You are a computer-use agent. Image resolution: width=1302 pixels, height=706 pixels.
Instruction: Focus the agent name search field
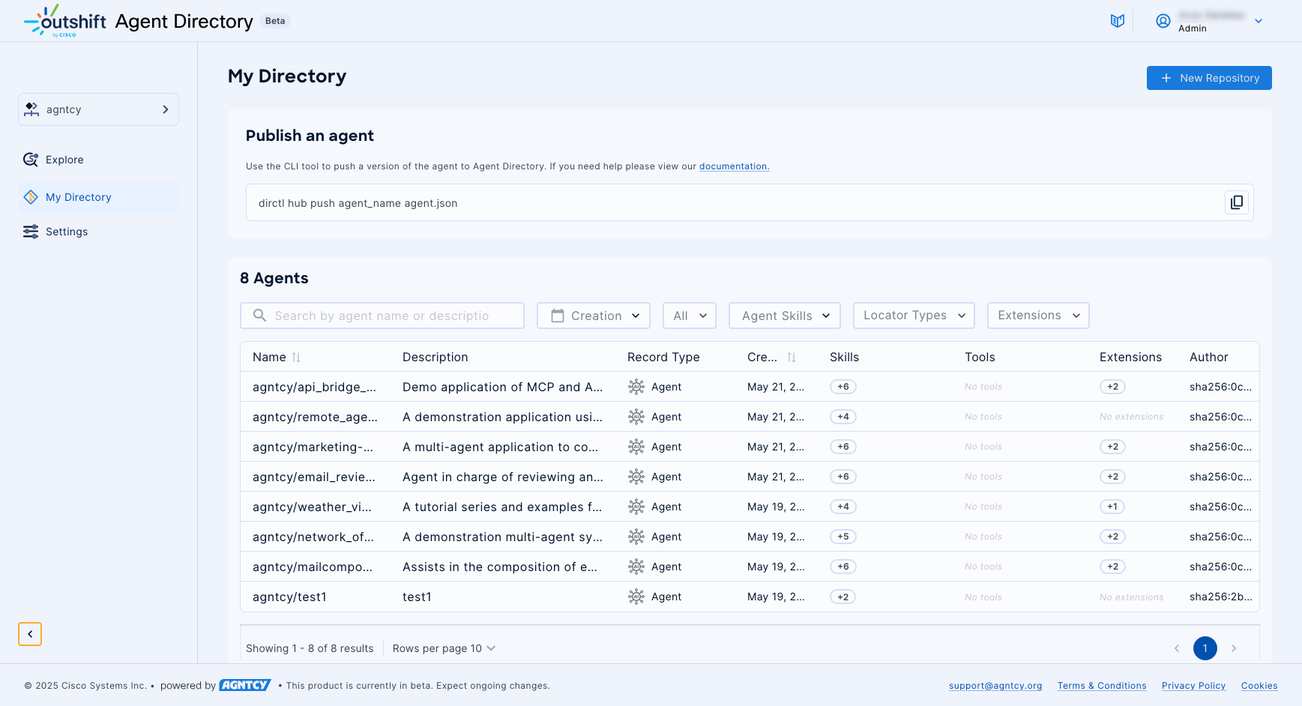point(382,316)
